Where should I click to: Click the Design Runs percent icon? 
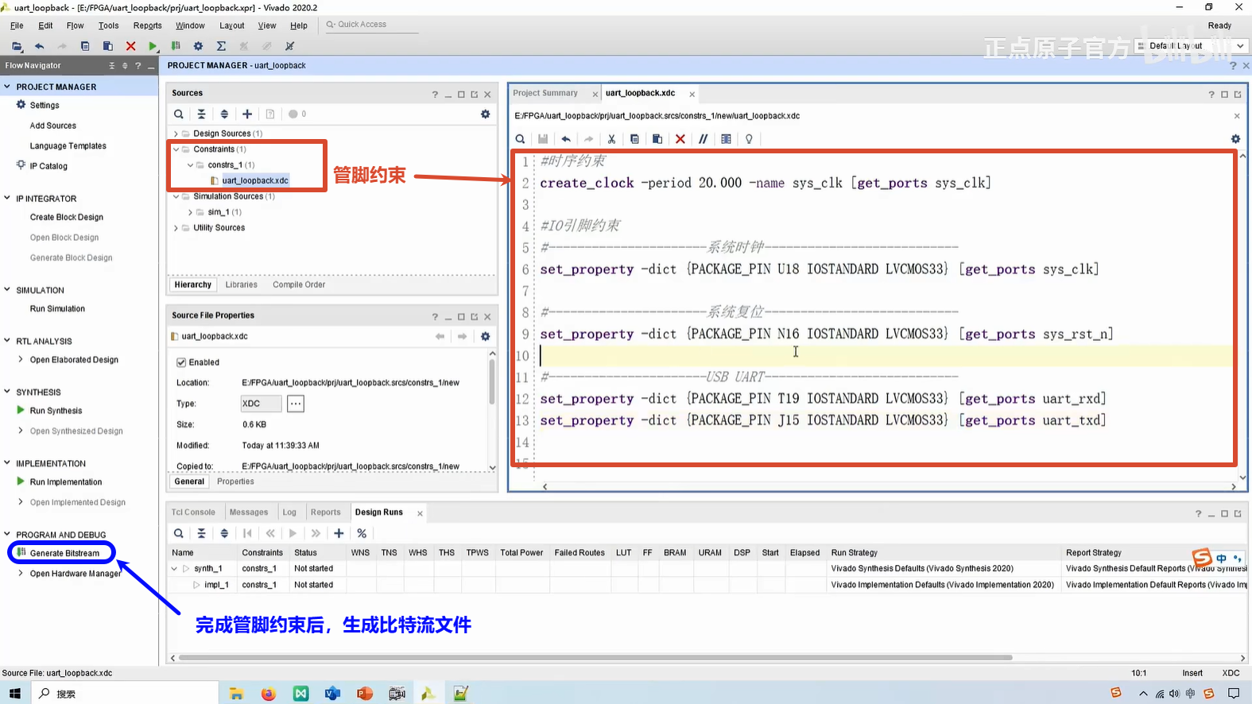pos(362,533)
